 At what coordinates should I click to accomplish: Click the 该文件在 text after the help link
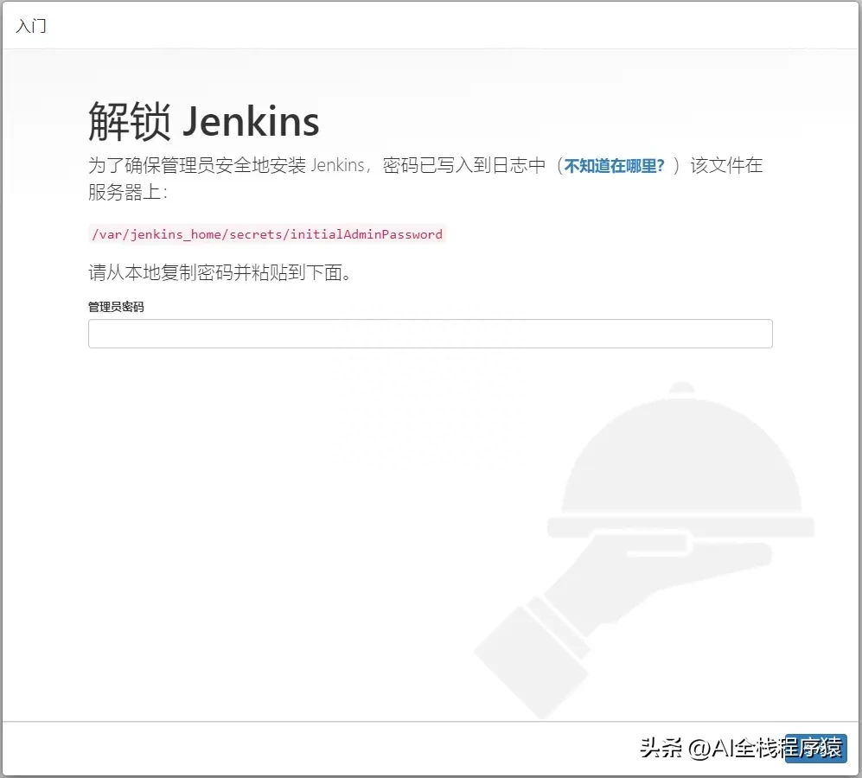pos(727,166)
